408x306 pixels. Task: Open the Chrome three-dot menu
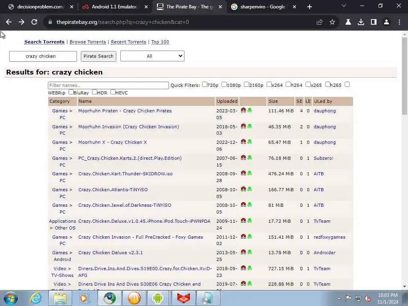click(x=399, y=22)
